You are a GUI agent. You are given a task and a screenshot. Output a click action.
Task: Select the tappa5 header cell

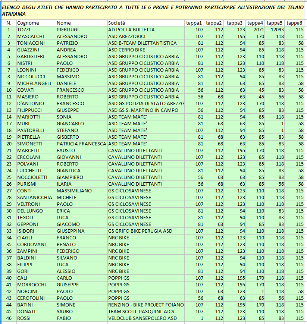tap(275, 23)
